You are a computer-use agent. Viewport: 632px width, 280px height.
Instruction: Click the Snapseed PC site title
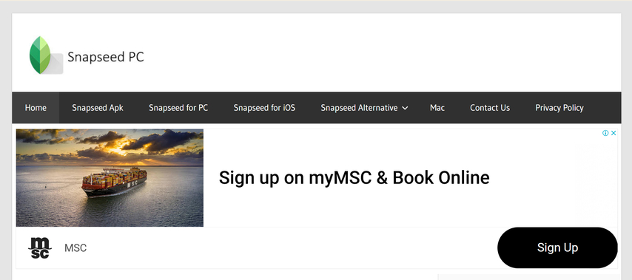coord(106,57)
